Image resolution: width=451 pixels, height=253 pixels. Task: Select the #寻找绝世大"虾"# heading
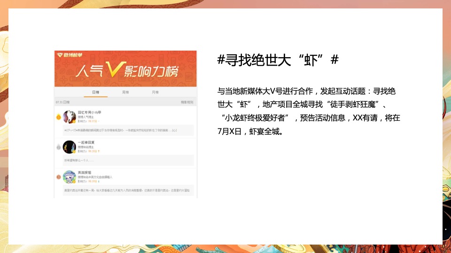(278, 60)
